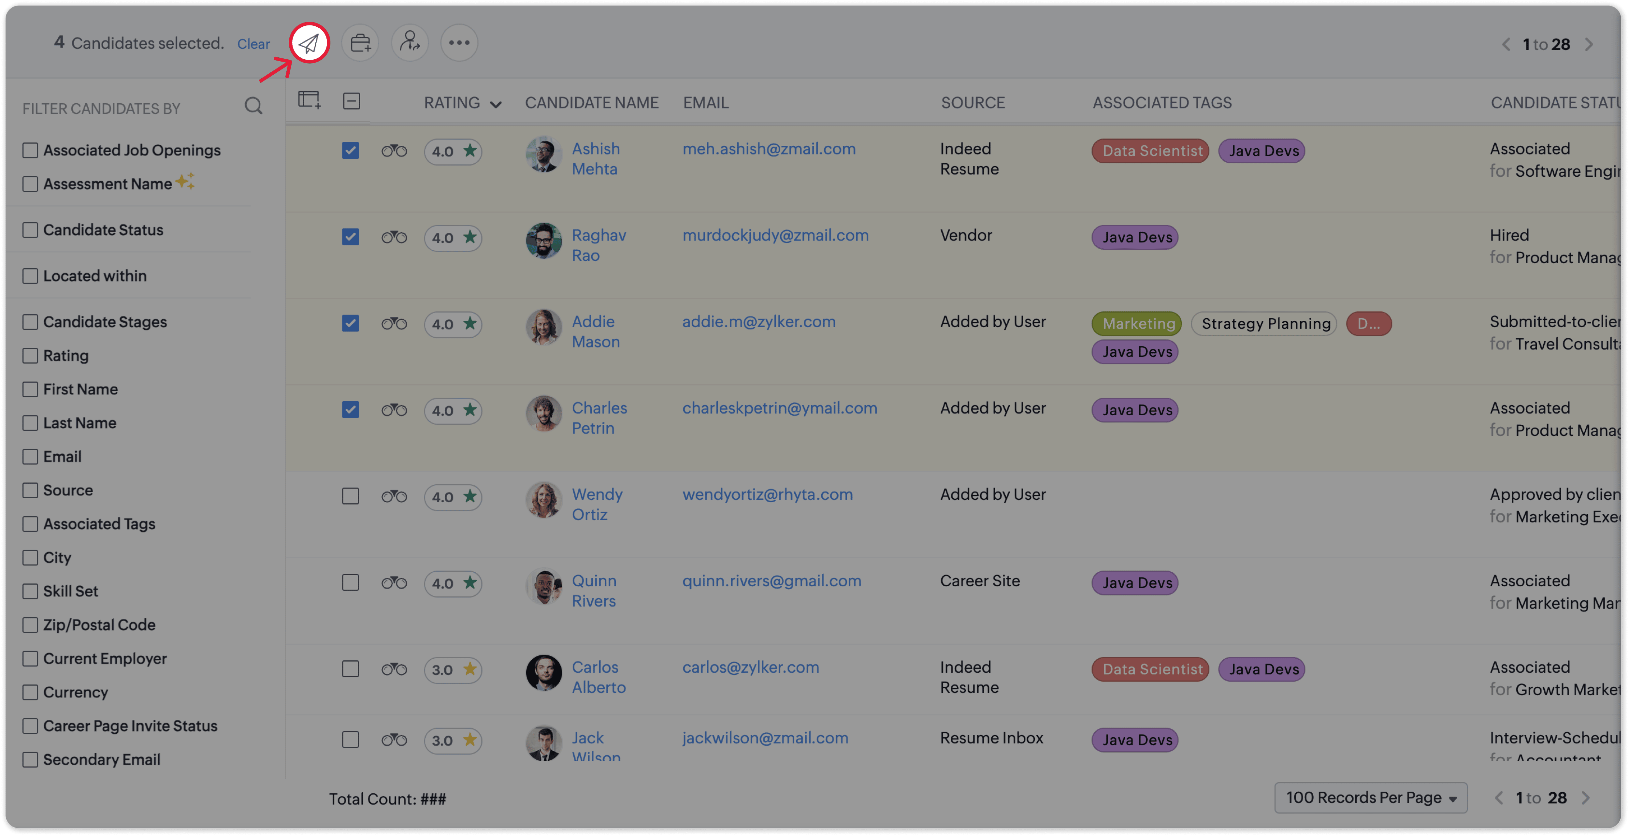The height and width of the screenshot is (836, 1629).
Task: Click the 4.0 star rating for Raghav Rao
Action: (453, 237)
